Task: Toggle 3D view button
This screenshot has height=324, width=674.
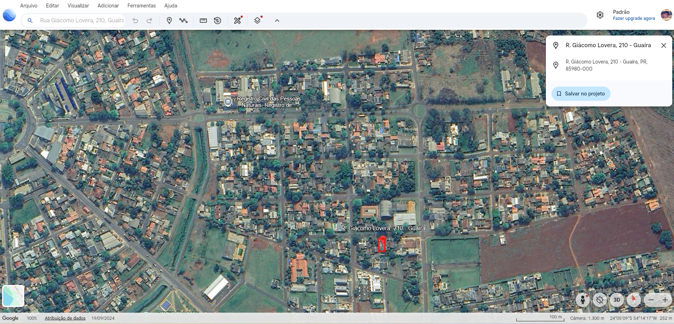Action: tap(617, 300)
